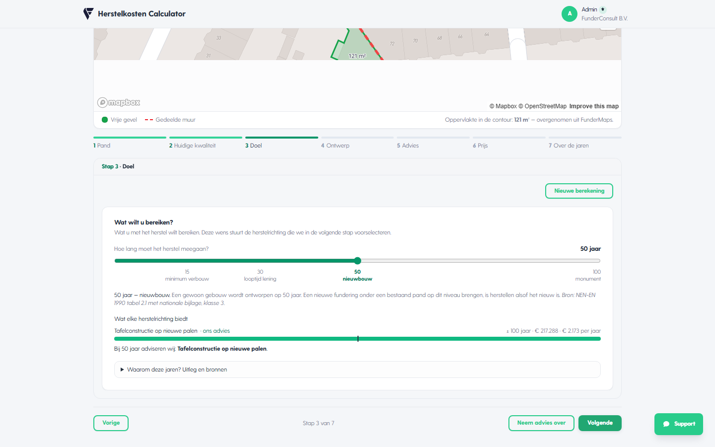Viewport: 715px width, 447px height.
Task: Click house number 72 on the map
Action: 392,44
